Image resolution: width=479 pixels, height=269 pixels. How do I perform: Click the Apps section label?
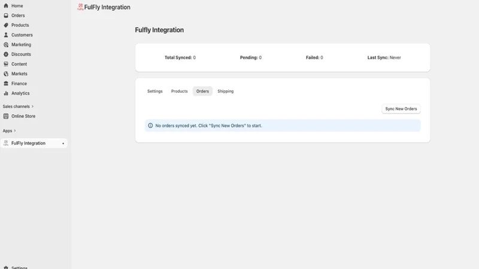pyautogui.click(x=7, y=131)
